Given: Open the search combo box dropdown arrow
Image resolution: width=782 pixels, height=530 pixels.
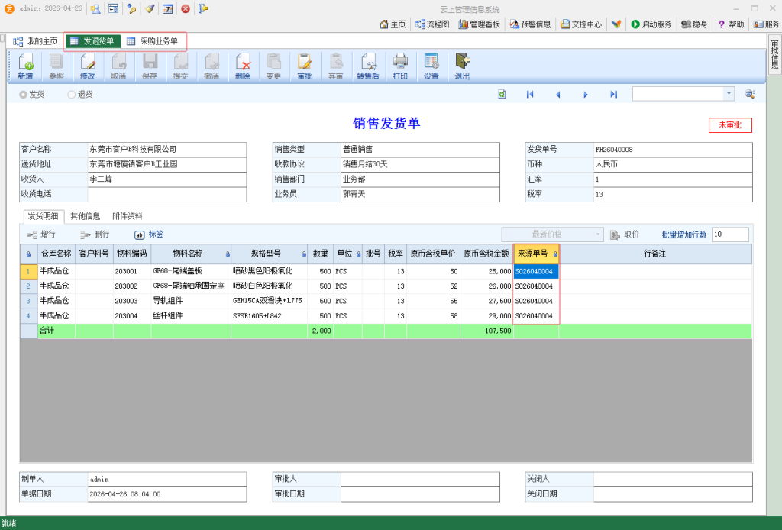Looking at the screenshot, I should tap(729, 94).
